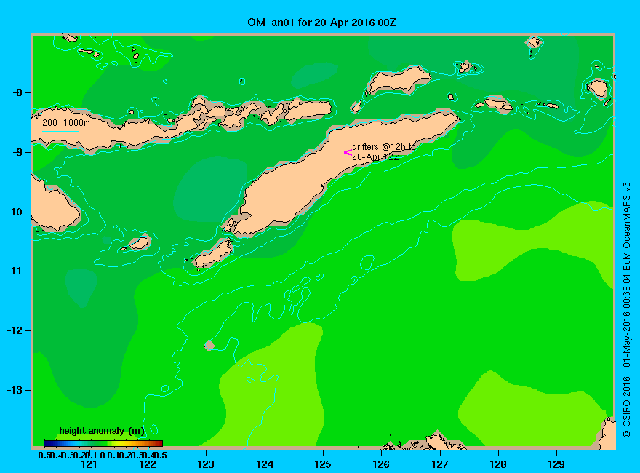Click longitude axis label '124'
Screen dimensions: 640x473
(265, 464)
